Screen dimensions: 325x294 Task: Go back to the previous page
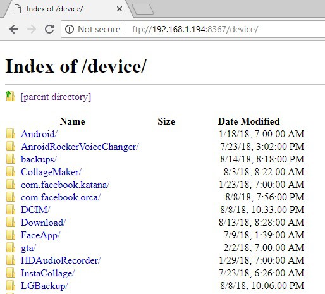point(14,29)
